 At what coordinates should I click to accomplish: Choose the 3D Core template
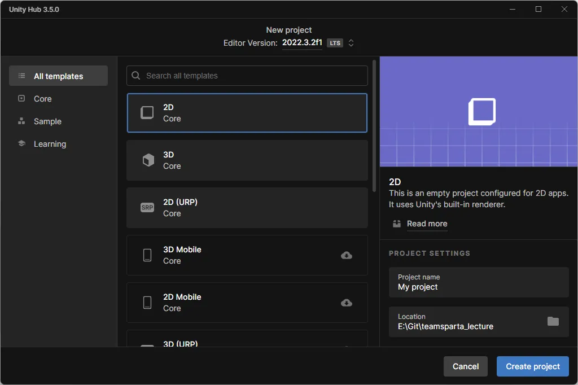[x=247, y=160]
